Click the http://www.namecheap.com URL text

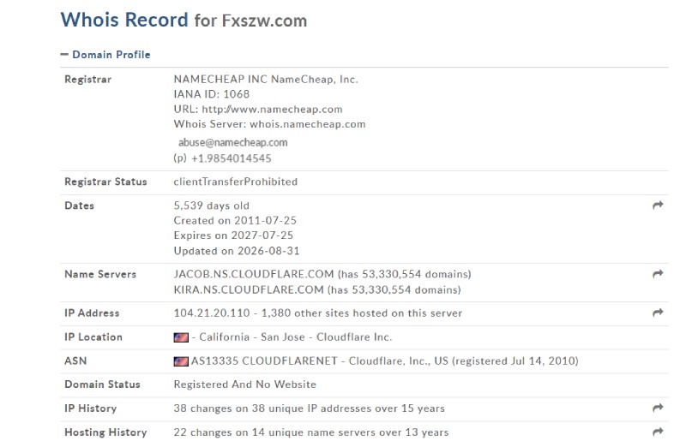click(x=272, y=110)
